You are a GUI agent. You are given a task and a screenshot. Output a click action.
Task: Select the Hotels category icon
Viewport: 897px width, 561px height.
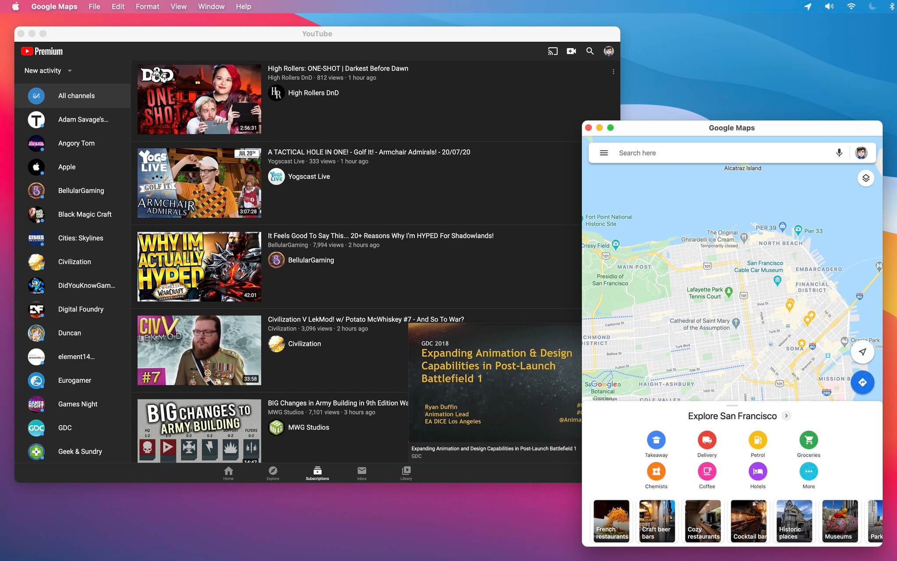(x=758, y=472)
